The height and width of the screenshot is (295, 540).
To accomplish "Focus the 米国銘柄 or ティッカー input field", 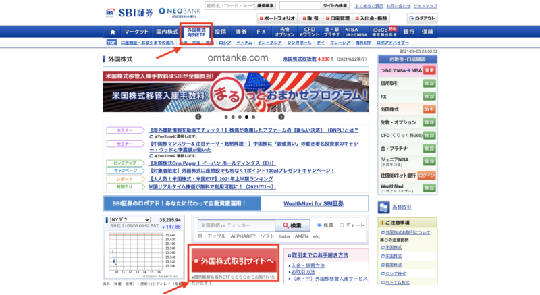I will coord(236,225).
